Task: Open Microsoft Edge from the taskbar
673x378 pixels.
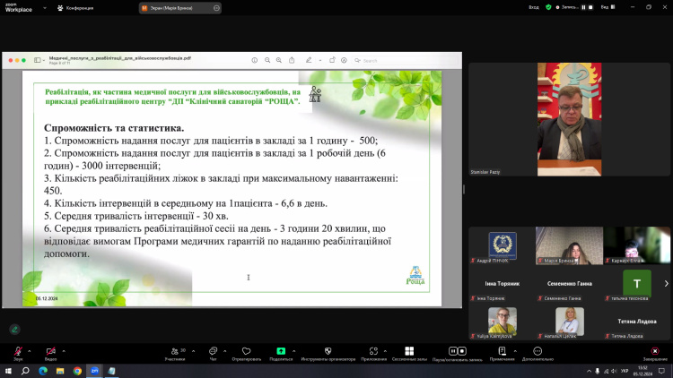Action: [x=43, y=371]
